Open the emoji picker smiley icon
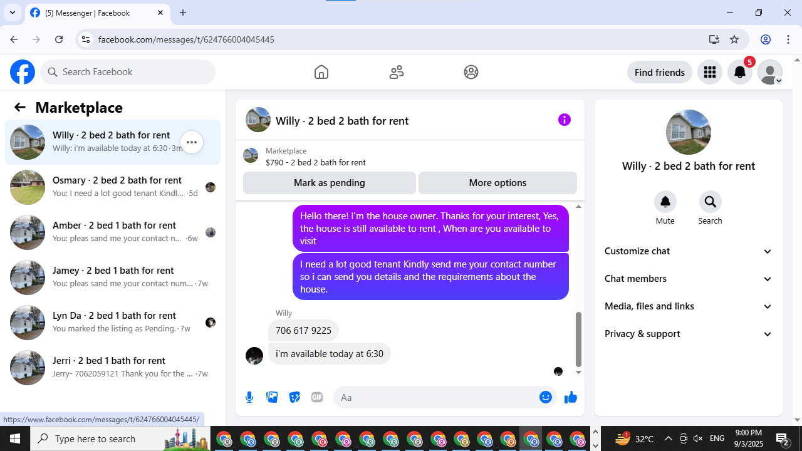Viewport: 802px width, 451px height. (x=546, y=397)
